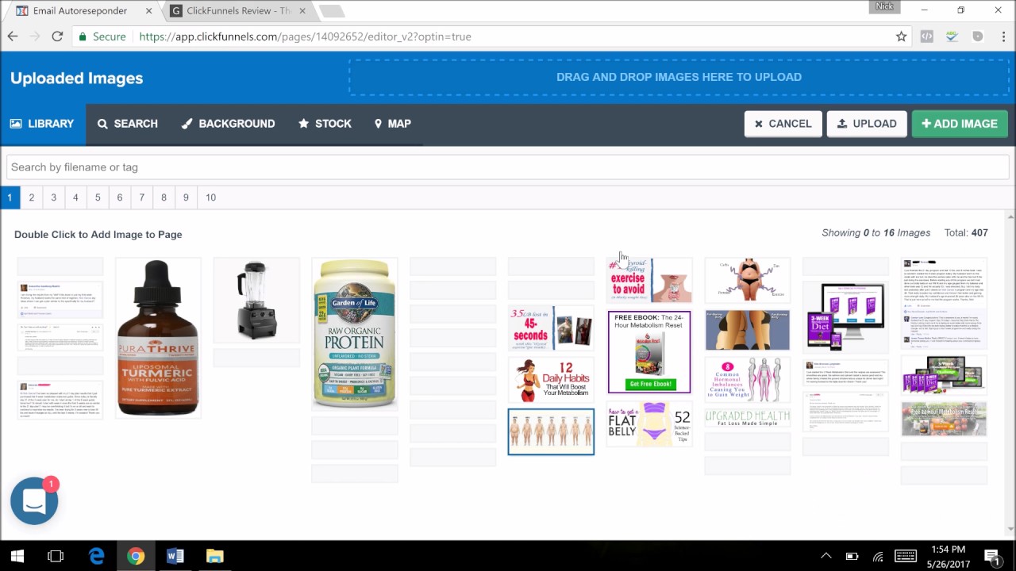Open Task View in the taskbar
Viewport: 1016px width, 571px height.
[56, 556]
